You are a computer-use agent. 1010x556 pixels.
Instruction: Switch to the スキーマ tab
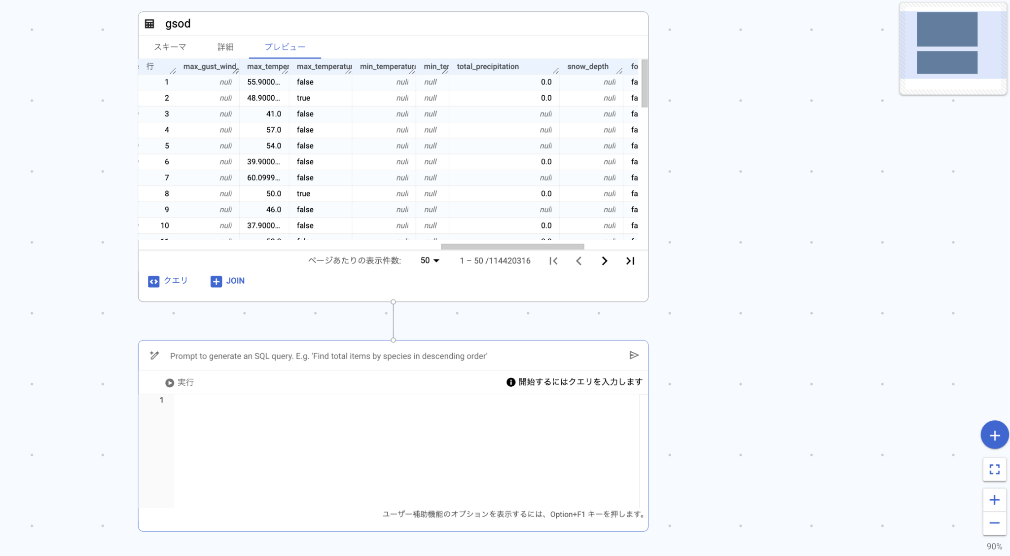coord(170,46)
